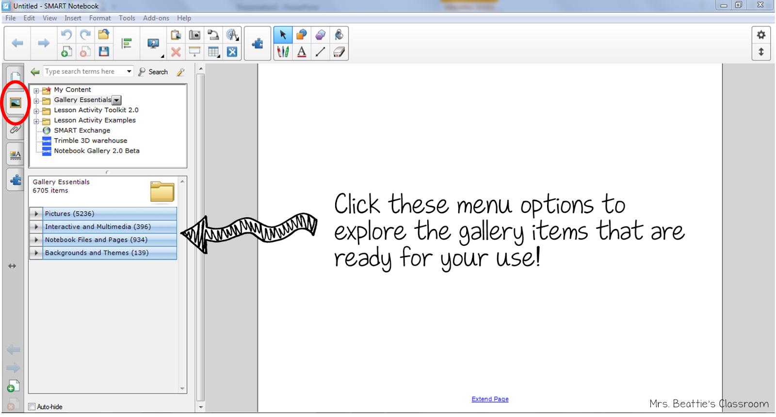
Task: Select the Fill bucket tool
Action: point(339,34)
